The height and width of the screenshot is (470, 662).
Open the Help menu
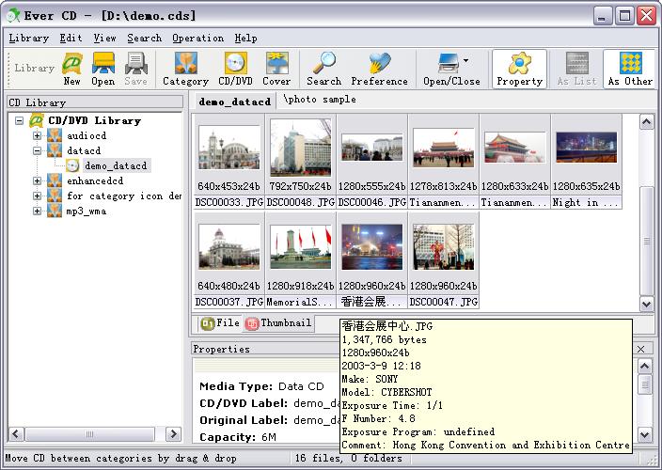tap(245, 39)
